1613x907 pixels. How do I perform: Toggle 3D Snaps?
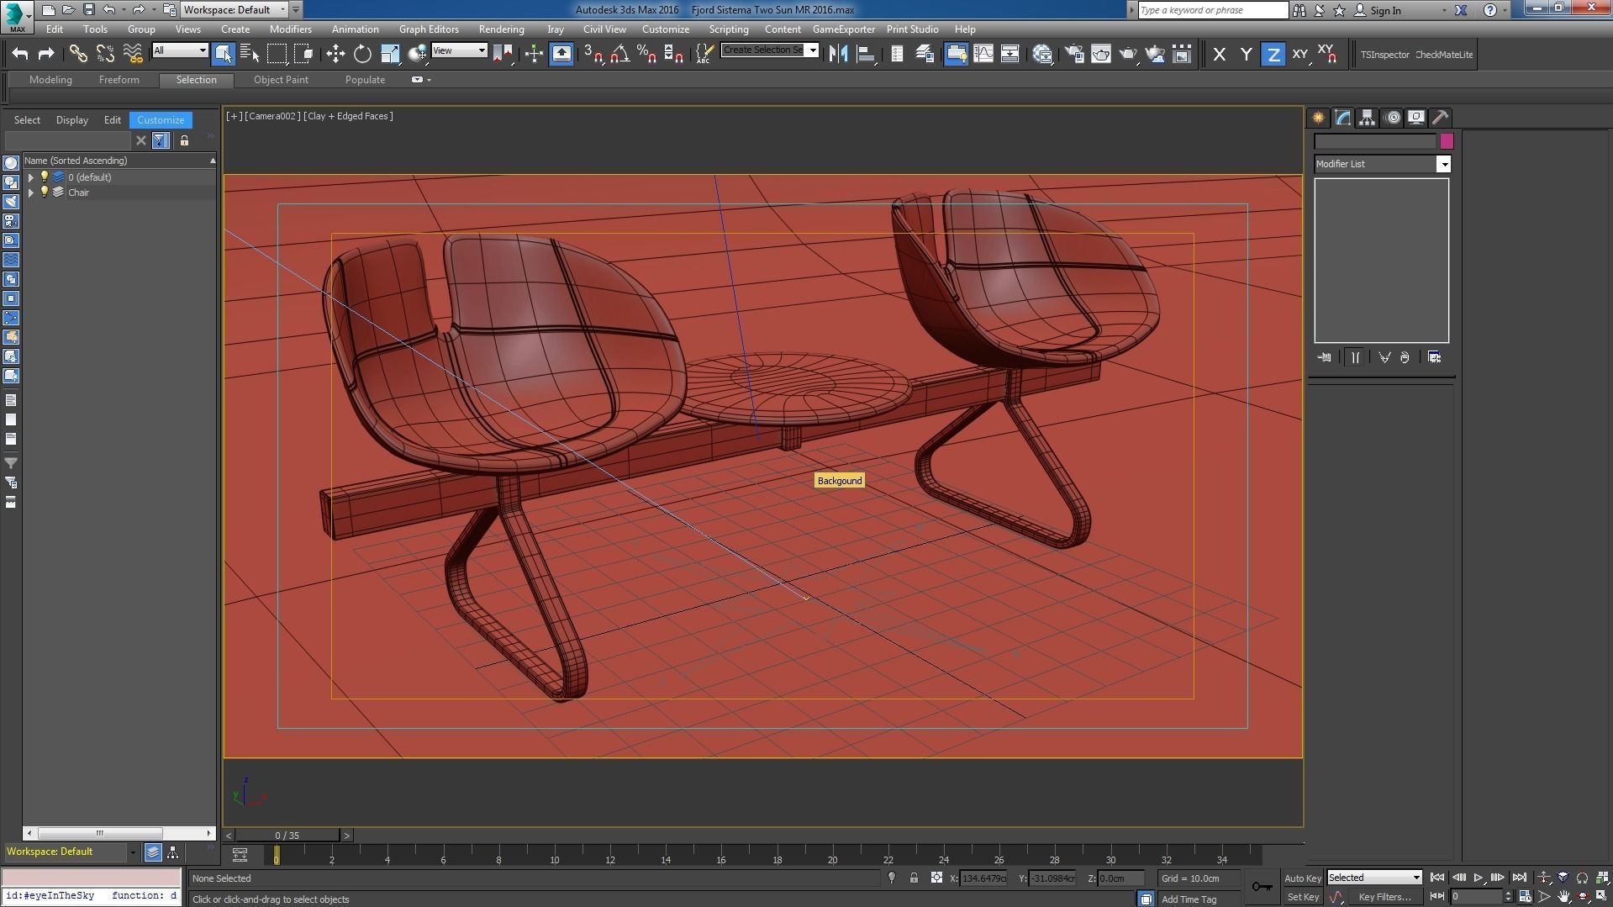click(x=593, y=55)
